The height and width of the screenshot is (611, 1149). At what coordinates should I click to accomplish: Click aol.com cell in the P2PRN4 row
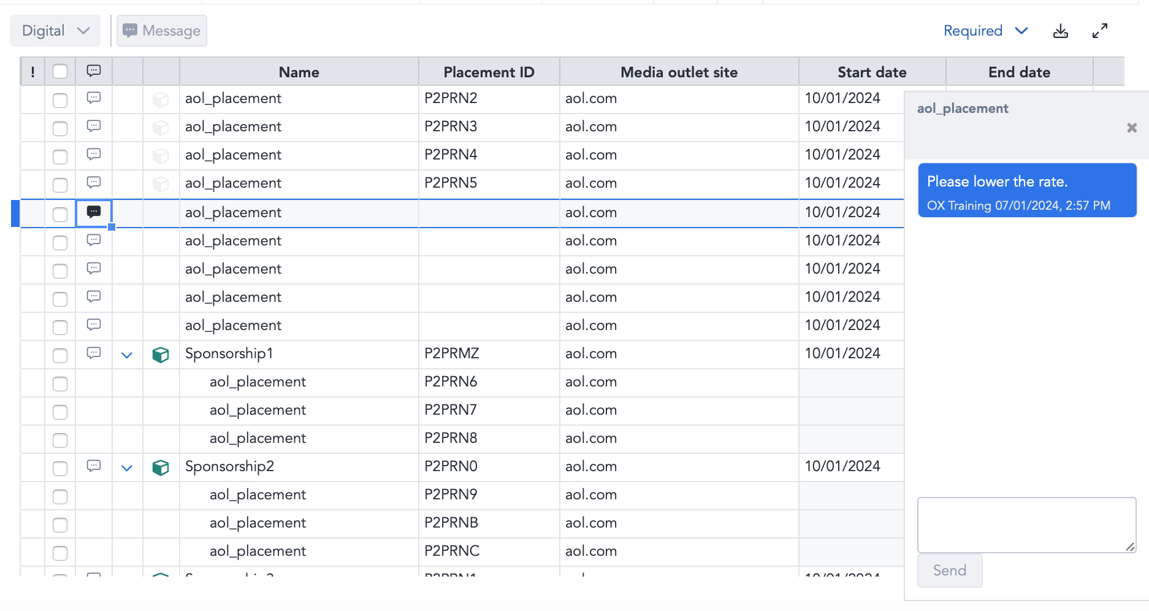[679, 155]
